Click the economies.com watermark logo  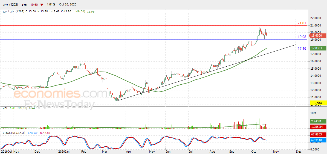(x=58, y=94)
